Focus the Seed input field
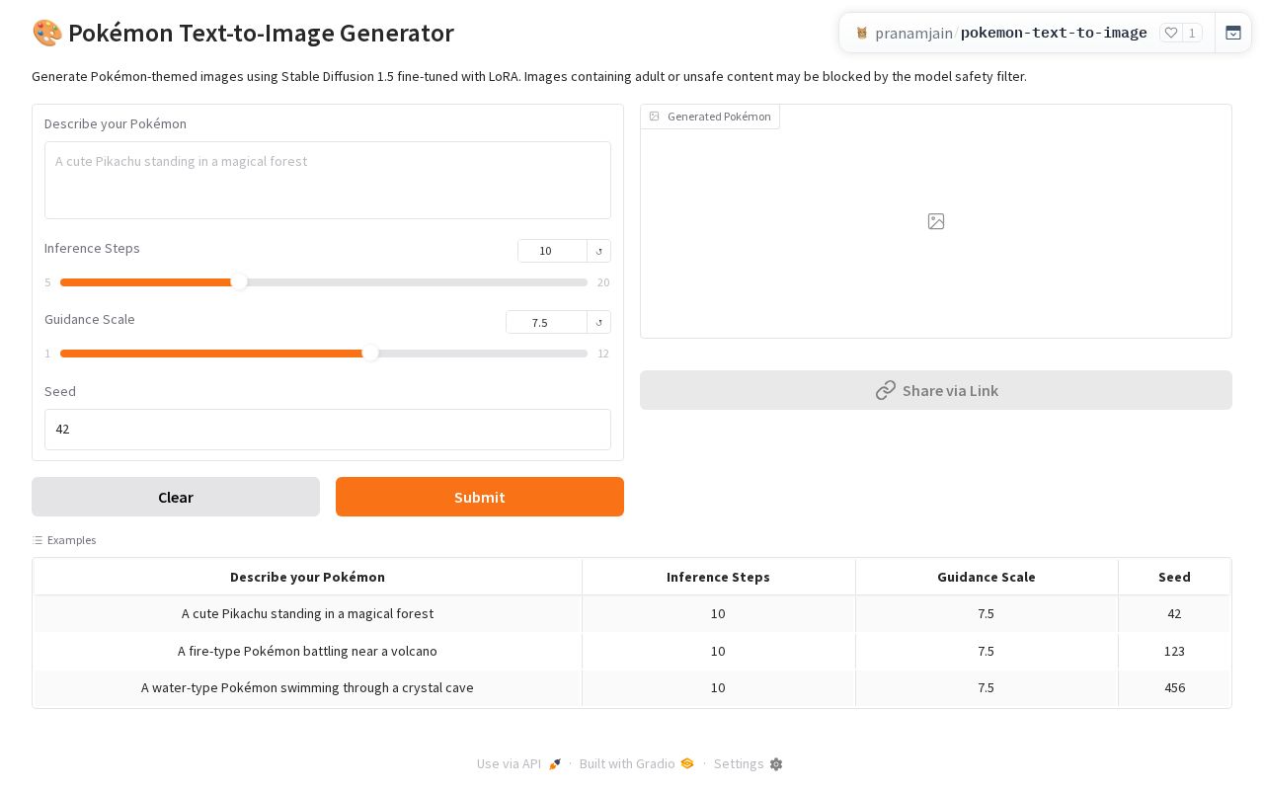The image size is (1264, 790). pyautogui.click(x=328, y=430)
